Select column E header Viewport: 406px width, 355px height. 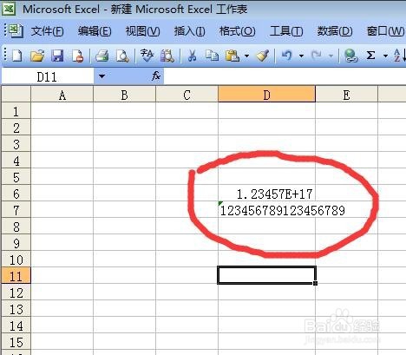pos(346,95)
